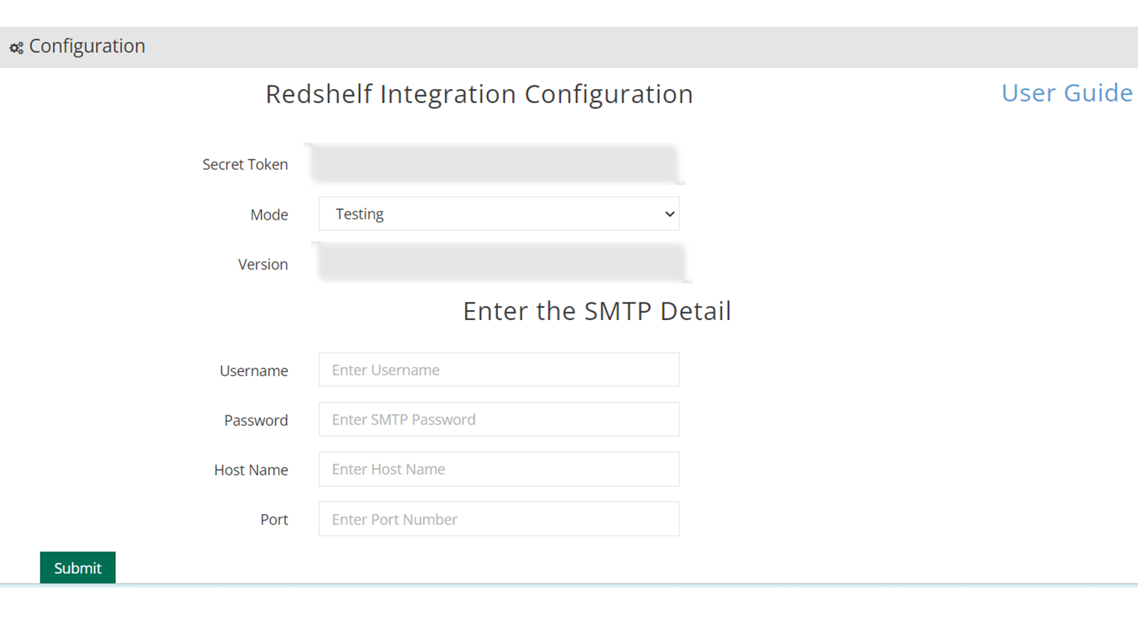Image resolution: width=1138 pixels, height=640 pixels.
Task: Focus the Enter Username input field
Action: pyautogui.click(x=499, y=370)
